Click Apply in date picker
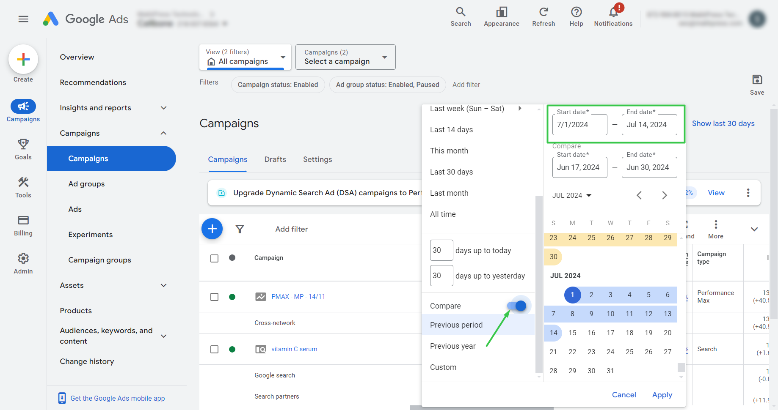 pos(662,395)
